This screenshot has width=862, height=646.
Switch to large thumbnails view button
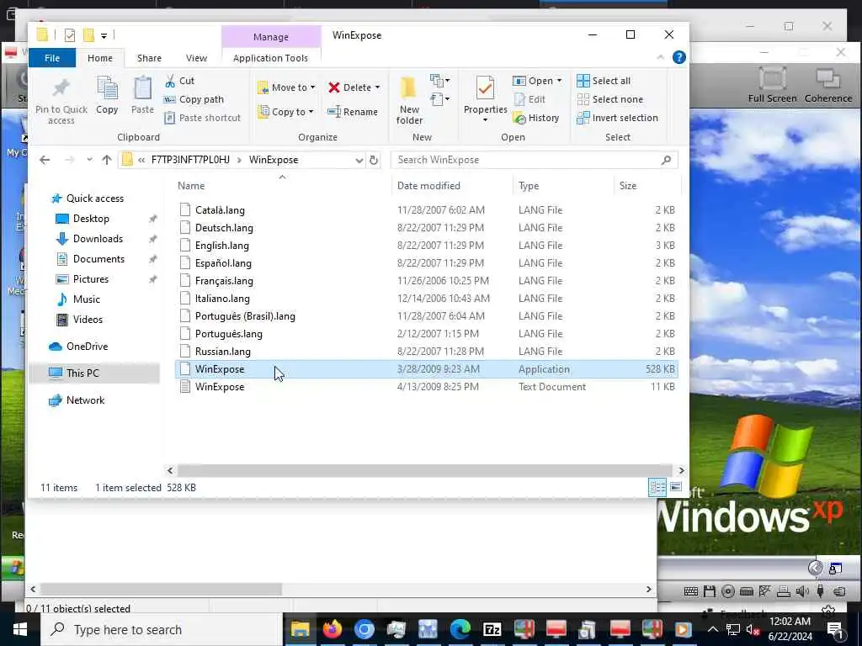(676, 487)
